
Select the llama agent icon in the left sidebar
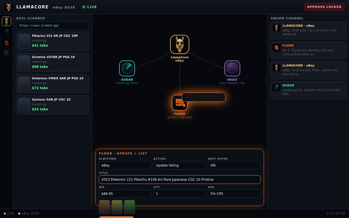click(x=7, y=21)
